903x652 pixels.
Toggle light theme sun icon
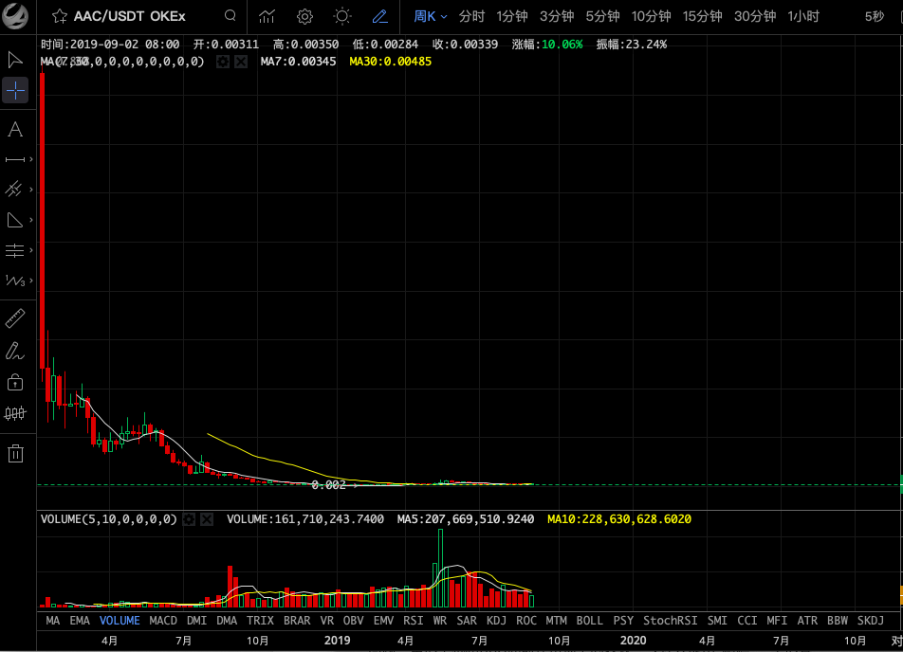[342, 16]
